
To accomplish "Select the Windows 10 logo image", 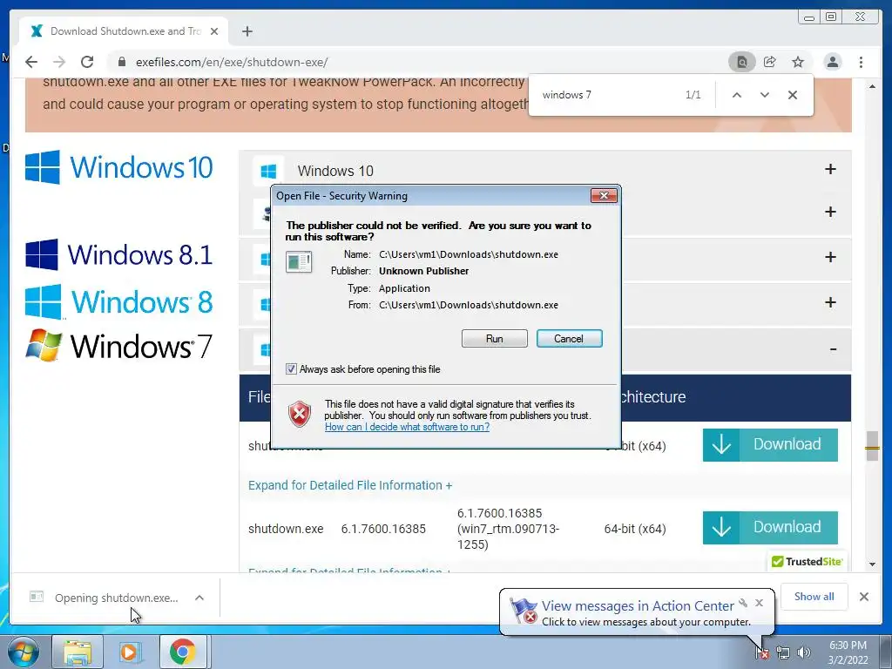I will click(118, 167).
